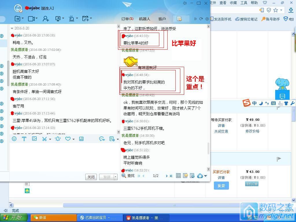
Task: Click the quick reply speech bubble icon
Action: coord(102,139)
